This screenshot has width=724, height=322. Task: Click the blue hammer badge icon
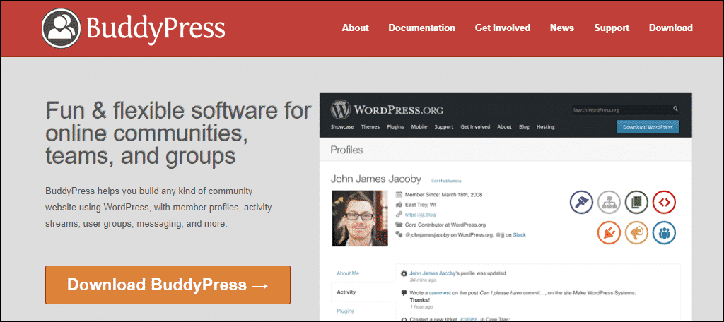click(581, 203)
